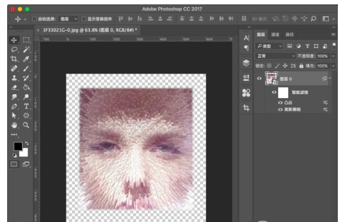The height and width of the screenshot is (222, 340).
Task: Select the Hand tool
Action: [x=15, y=124]
